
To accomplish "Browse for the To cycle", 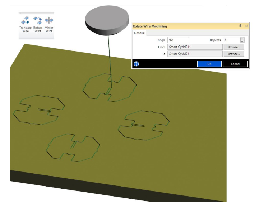I will (233, 54).
